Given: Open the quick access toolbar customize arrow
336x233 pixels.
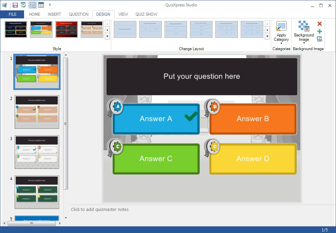Looking at the screenshot, I should point(50,5).
